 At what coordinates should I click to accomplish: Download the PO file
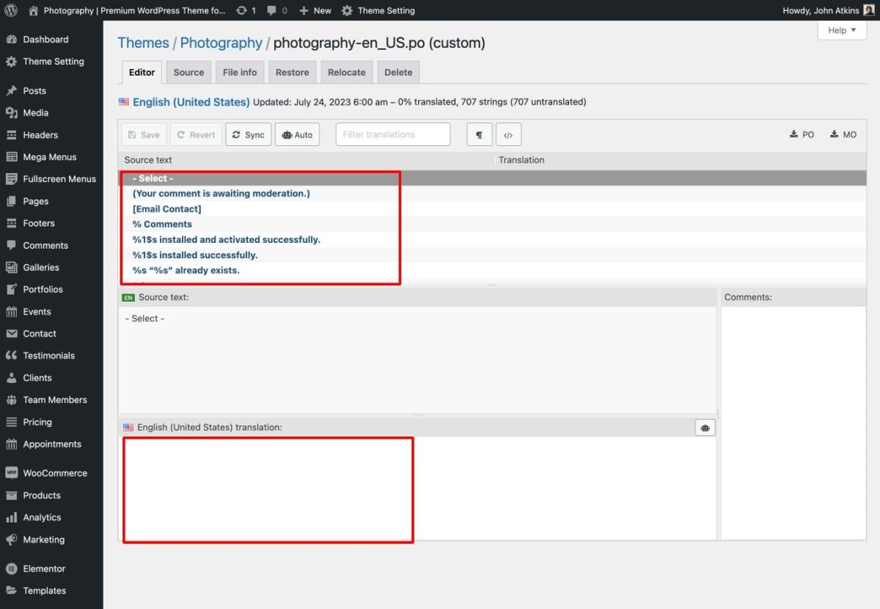tap(802, 134)
